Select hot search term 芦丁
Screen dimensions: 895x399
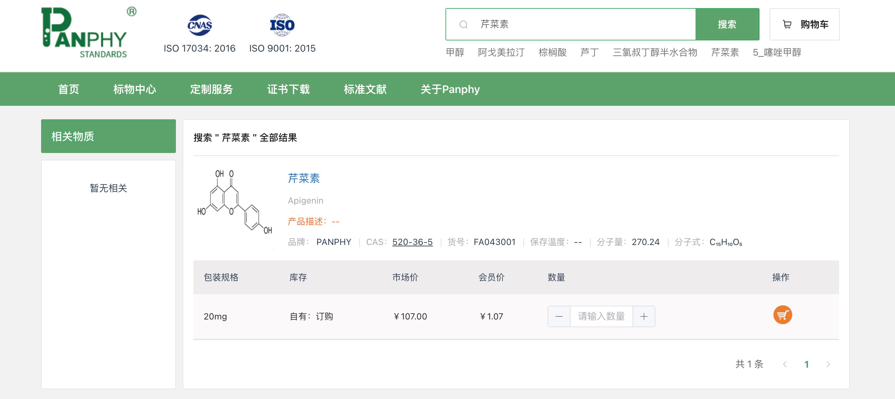click(590, 53)
